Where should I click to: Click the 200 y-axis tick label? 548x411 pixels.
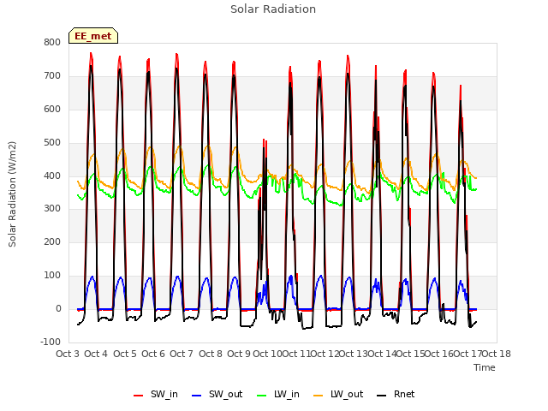tap(52, 241)
